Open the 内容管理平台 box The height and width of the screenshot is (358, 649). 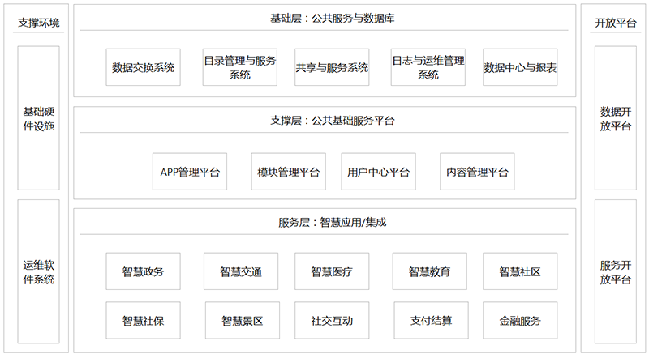pos(477,173)
